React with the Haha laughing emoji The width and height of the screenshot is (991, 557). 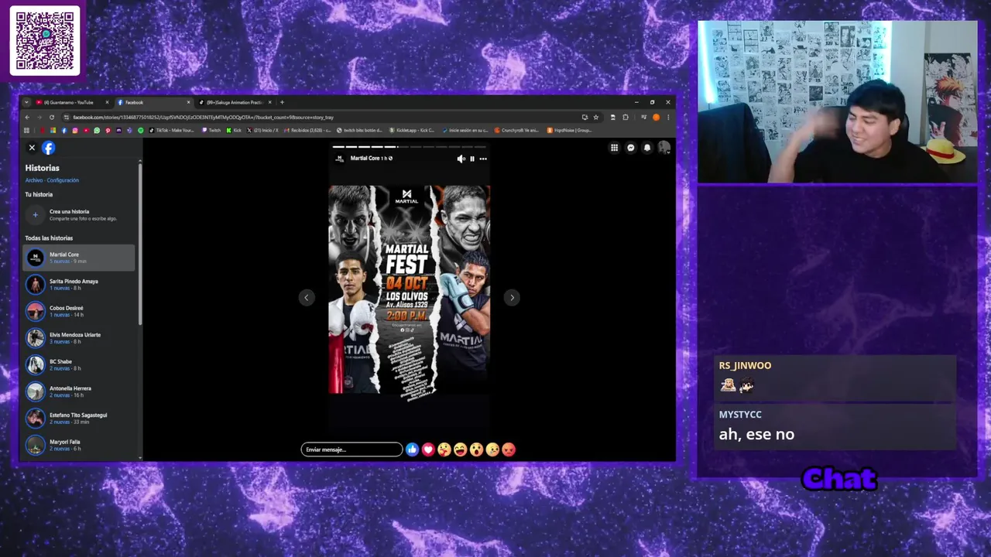(461, 449)
